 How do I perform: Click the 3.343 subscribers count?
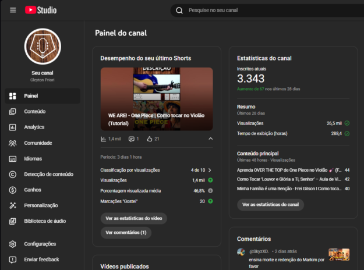[x=250, y=79]
